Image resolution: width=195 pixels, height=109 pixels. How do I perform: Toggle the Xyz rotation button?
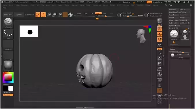[160, 49]
